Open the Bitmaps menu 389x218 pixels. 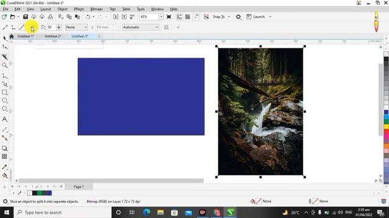[x=97, y=9]
